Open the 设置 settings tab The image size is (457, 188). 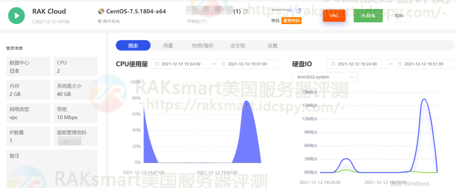[273, 46]
